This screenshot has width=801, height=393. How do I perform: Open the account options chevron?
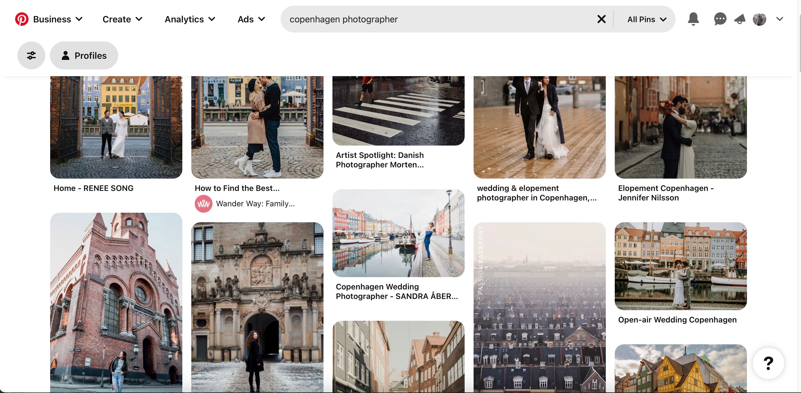pyautogui.click(x=779, y=19)
